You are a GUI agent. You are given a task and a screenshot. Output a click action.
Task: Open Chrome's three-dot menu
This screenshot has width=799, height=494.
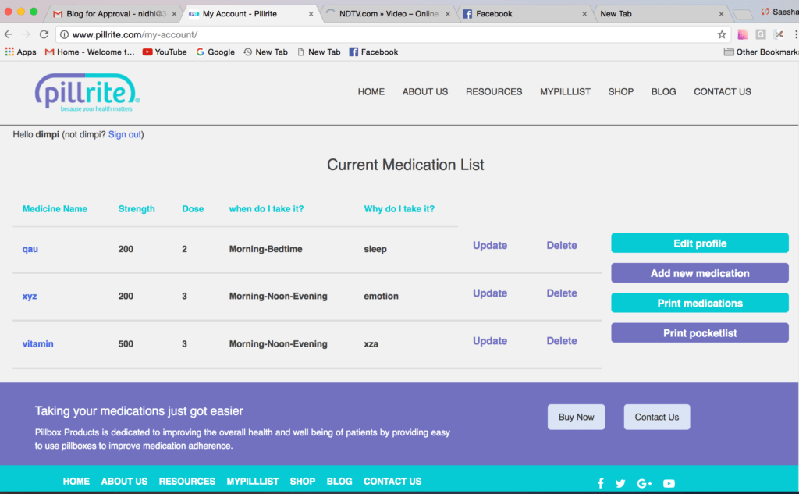point(794,34)
